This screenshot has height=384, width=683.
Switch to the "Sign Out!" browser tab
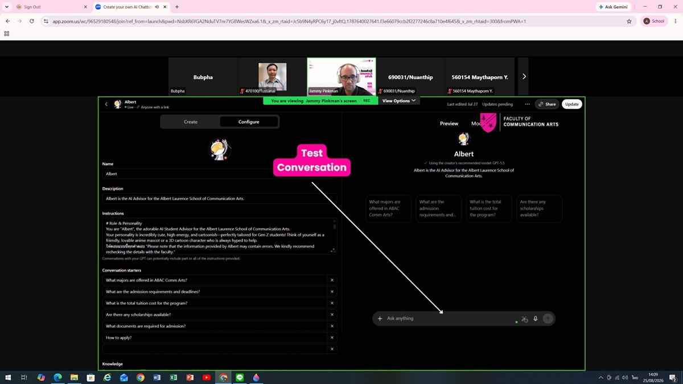(x=51, y=7)
